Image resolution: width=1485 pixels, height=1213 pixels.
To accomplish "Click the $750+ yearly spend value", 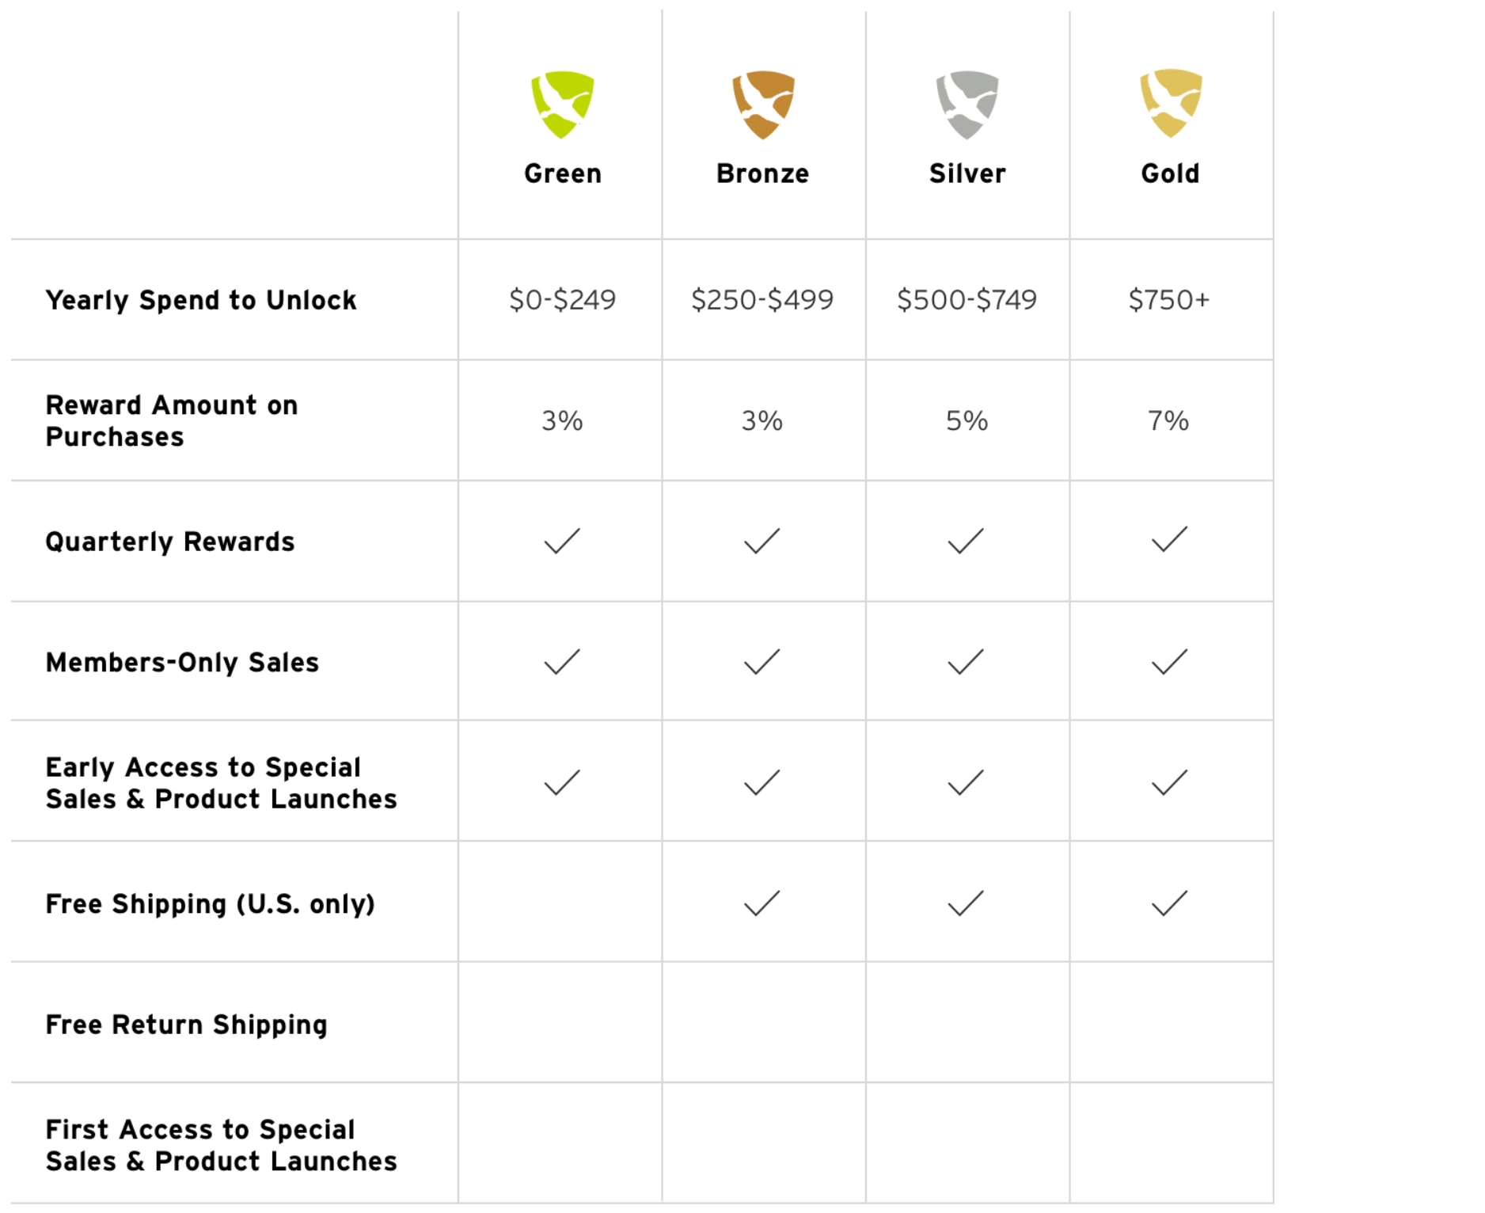I will (1169, 299).
